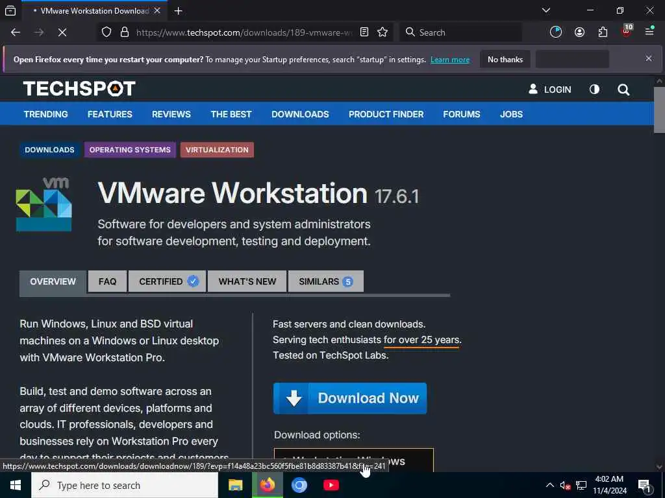The height and width of the screenshot is (498, 665).
Task: Open the uBlock extension with badge 10
Action: [627, 32]
